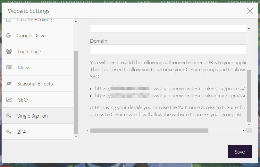This screenshot has height=167, width=260.
Task: Click the 2FA key icon
Action: pos(9,132)
